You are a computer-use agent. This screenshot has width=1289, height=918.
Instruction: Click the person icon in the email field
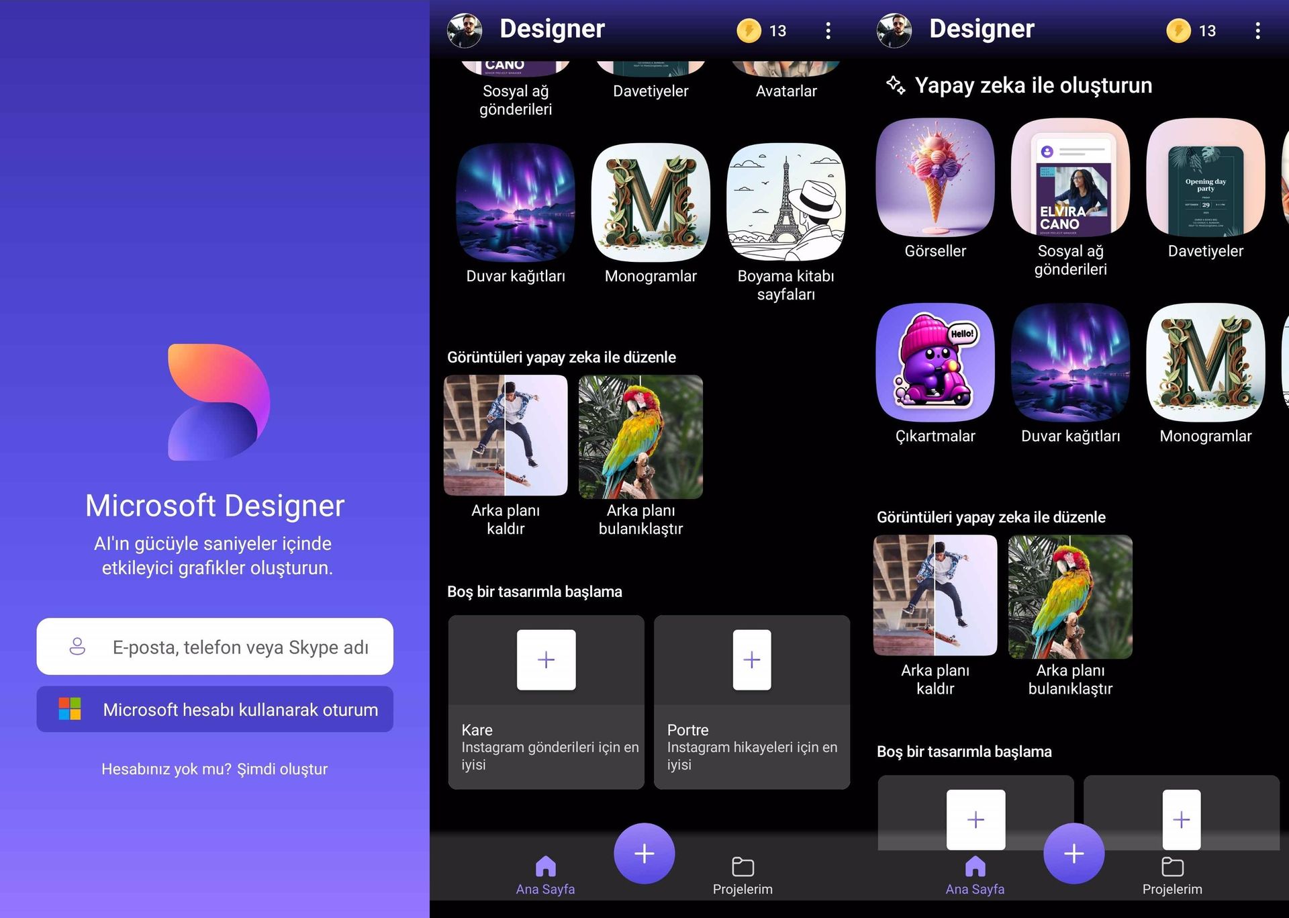(x=78, y=646)
